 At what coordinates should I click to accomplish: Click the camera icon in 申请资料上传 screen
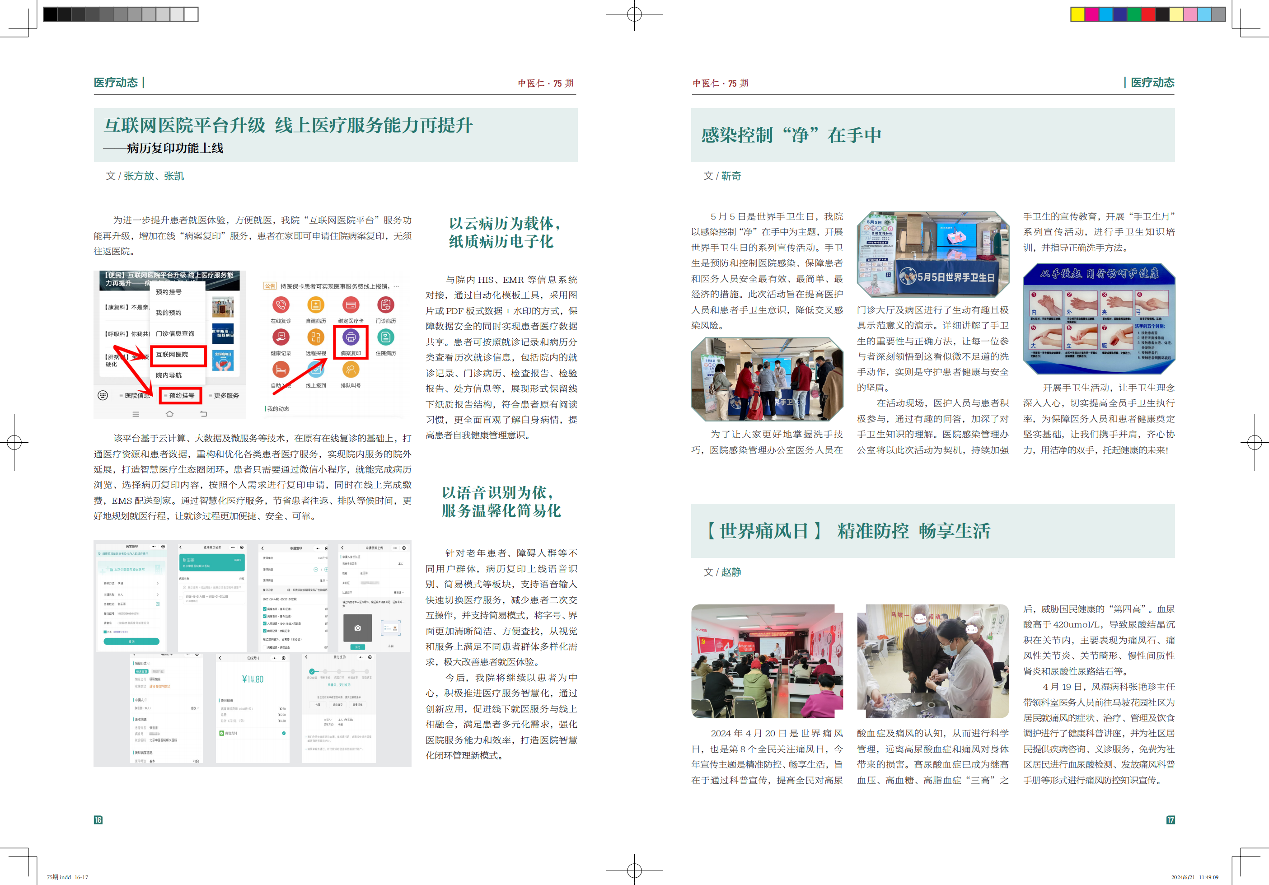pos(358,628)
